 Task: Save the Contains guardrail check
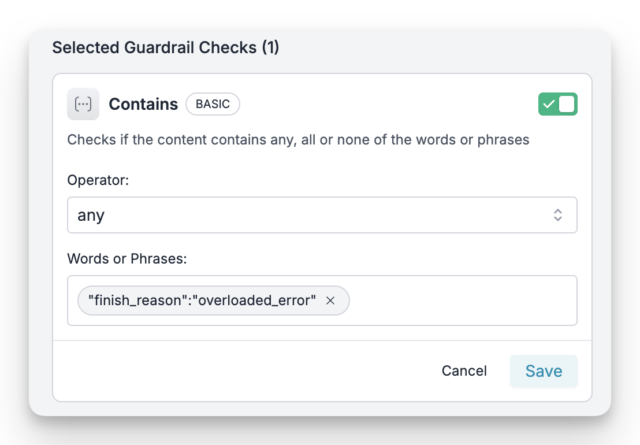click(544, 370)
